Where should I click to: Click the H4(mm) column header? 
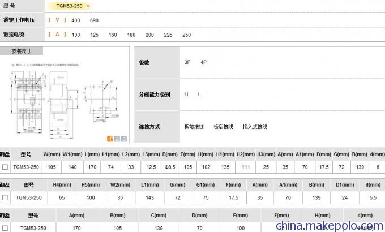(62, 185)
